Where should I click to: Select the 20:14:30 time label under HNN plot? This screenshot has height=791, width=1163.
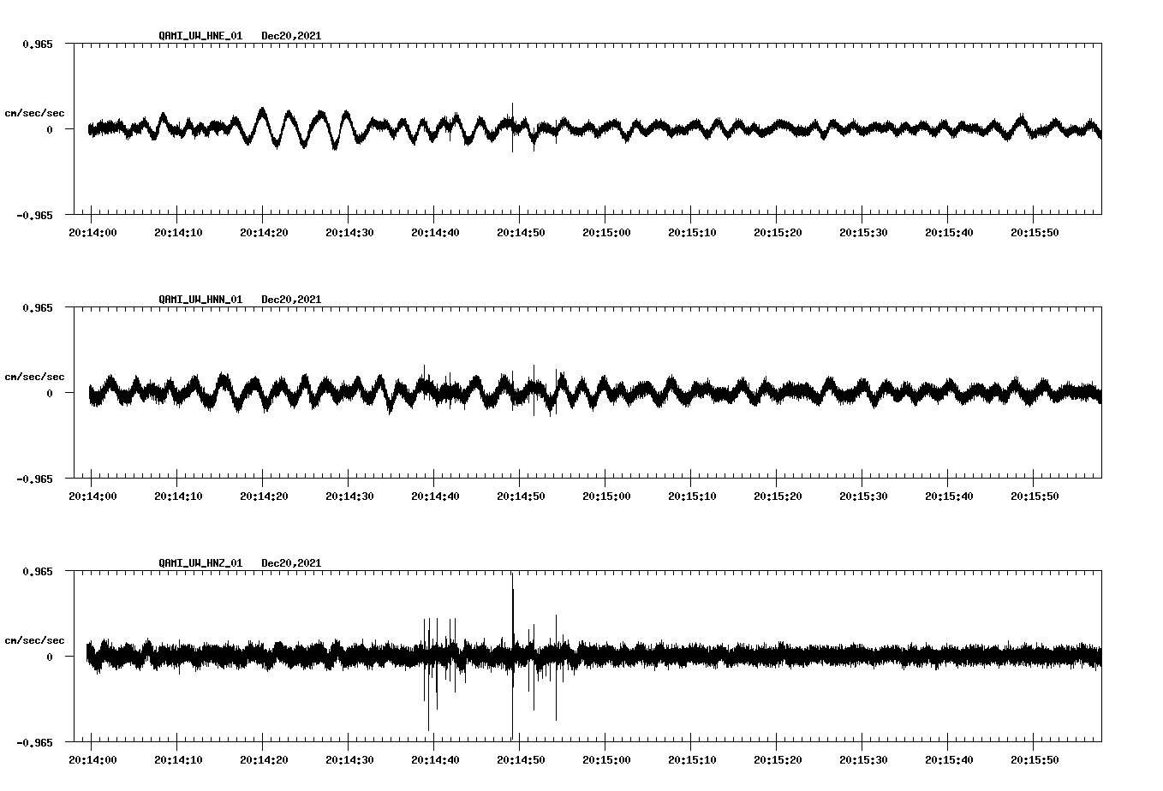[349, 497]
